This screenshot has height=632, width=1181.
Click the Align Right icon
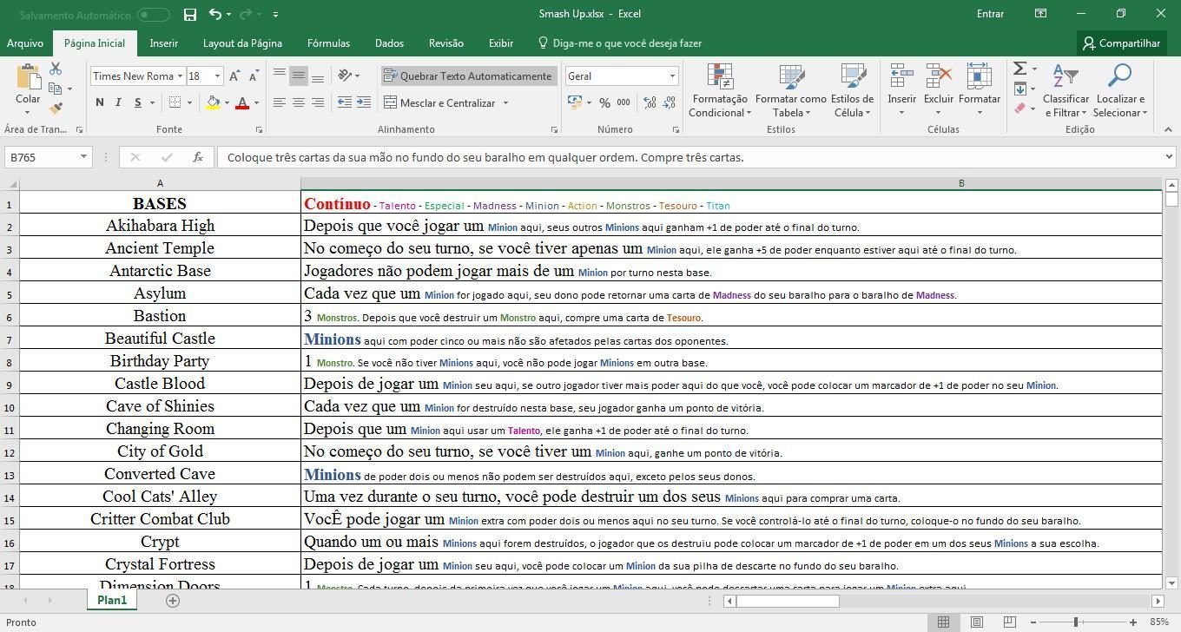317,102
